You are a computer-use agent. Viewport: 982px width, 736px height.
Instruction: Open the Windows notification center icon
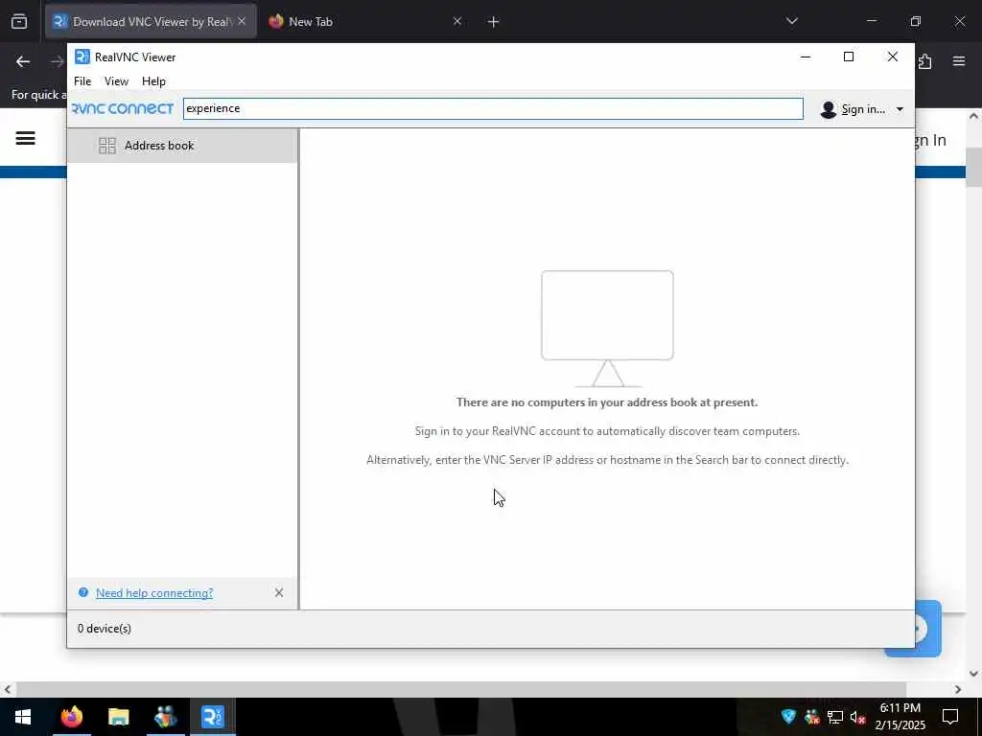coord(950,717)
